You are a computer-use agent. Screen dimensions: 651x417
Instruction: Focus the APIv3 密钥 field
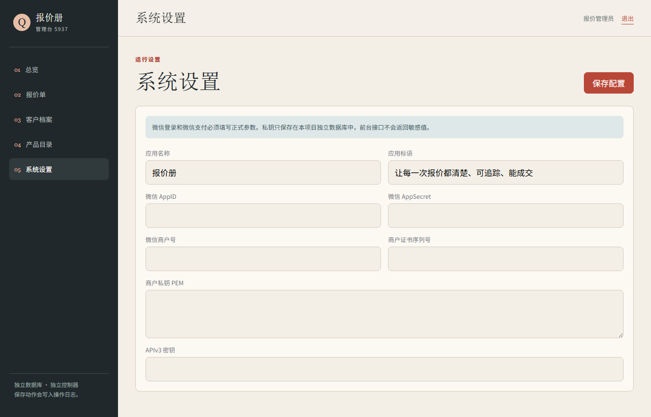(384, 369)
